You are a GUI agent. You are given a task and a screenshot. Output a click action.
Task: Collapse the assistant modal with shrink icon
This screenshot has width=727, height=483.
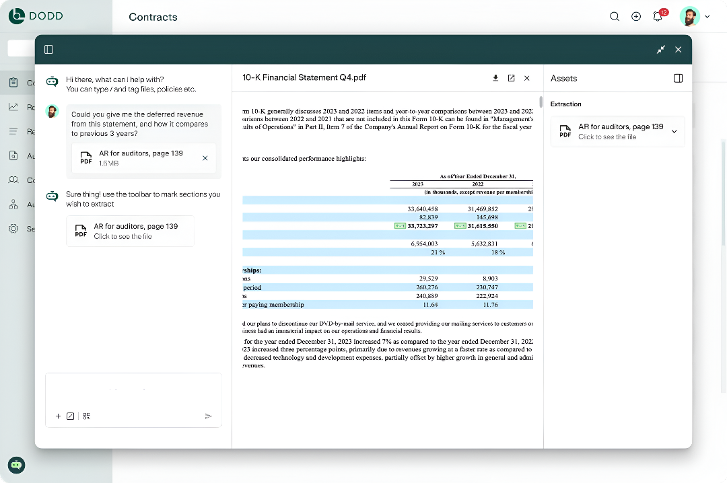click(x=661, y=49)
